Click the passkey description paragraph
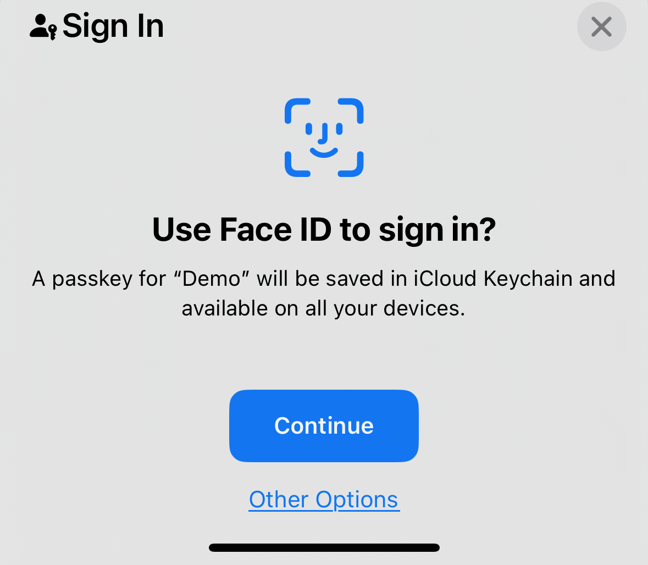Image resolution: width=648 pixels, height=565 pixels. pos(324,293)
